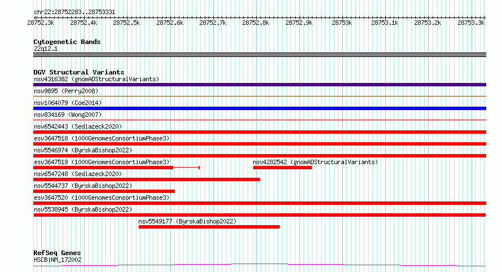Click the Cytogenetic Bands track title
The width and height of the screenshot is (502, 272).
click(67, 42)
